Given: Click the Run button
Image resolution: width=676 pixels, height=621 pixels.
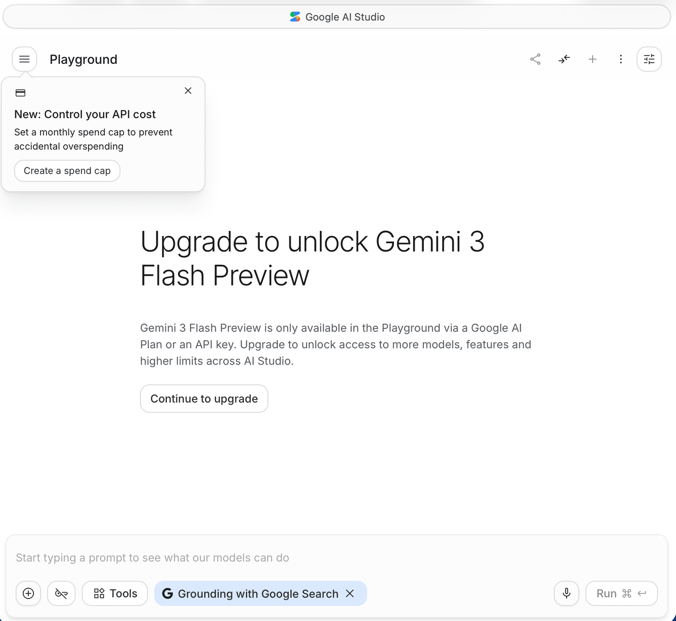Looking at the screenshot, I should pos(621,594).
